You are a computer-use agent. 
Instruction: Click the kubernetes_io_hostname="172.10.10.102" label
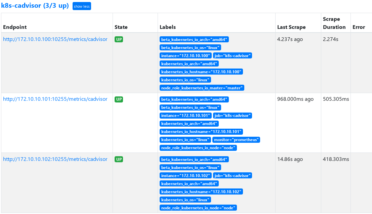point(201,192)
